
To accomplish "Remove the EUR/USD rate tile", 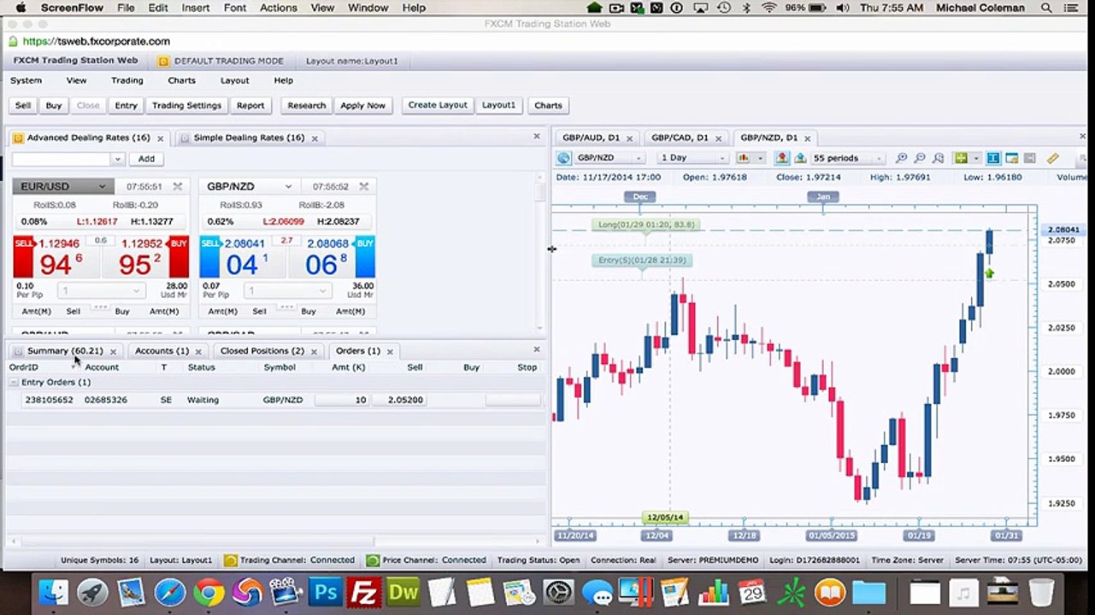I will click(178, 186).
